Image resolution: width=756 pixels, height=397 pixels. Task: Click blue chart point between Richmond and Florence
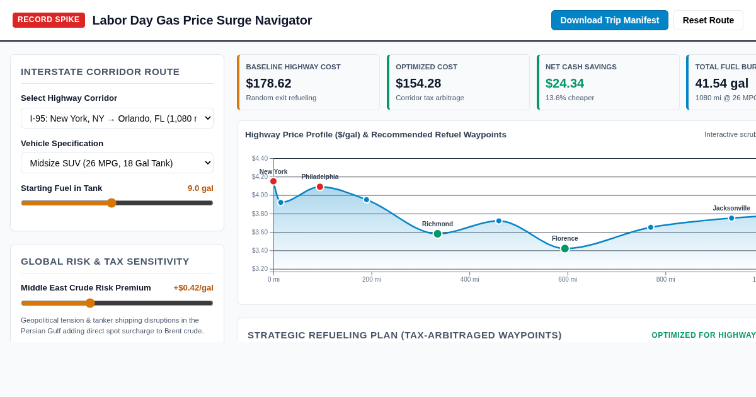pos(499,221)
